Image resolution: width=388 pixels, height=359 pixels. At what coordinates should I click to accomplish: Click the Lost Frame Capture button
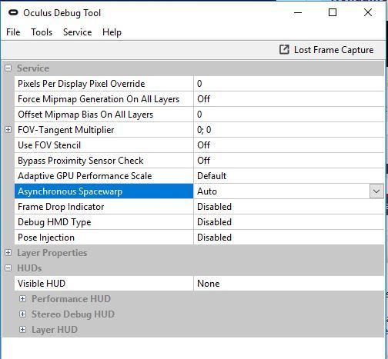[326, 50]
